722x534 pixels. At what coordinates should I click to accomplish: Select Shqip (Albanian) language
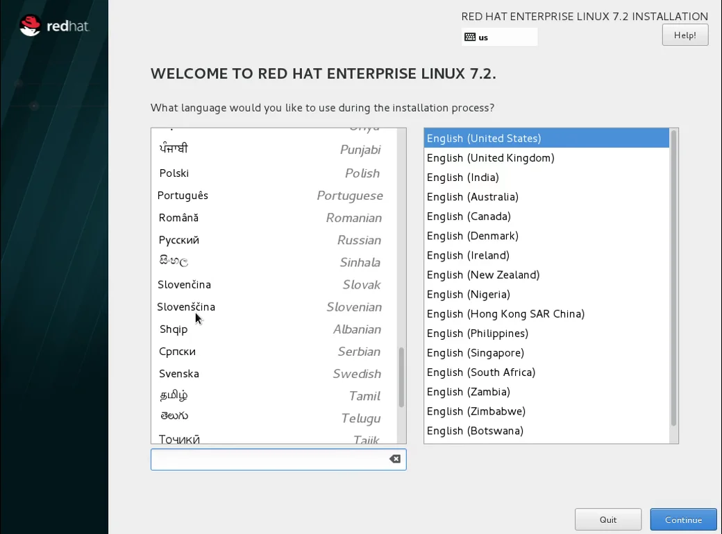pyautogui.click(x=274, y=329)
